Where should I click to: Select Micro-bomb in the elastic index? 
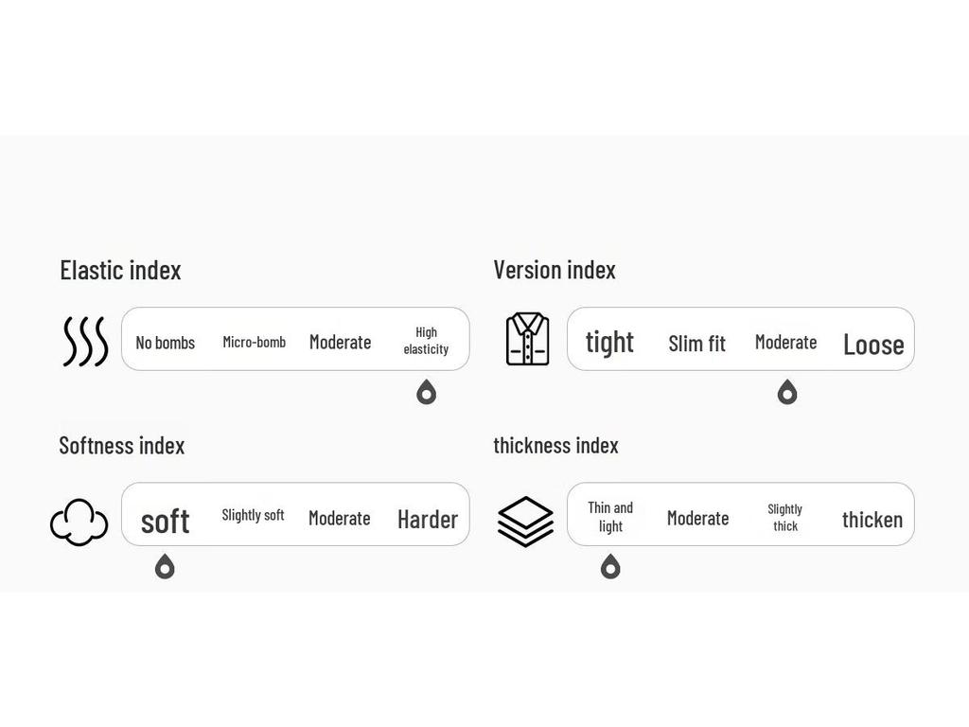(x=254, y=342)
